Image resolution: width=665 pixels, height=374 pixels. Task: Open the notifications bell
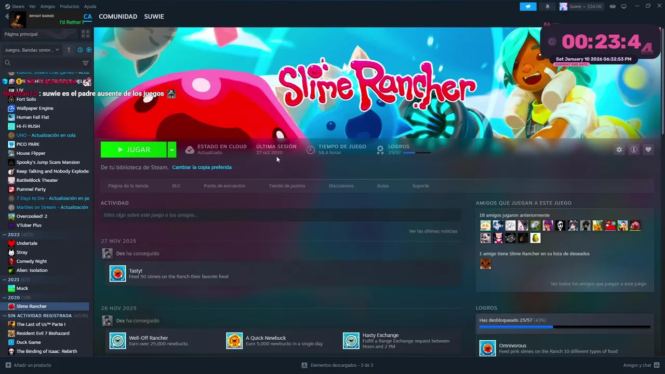[547, 6]
